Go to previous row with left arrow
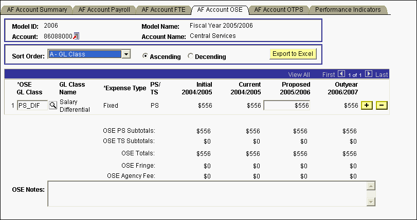The width and height of the screenshot is (417, 220). coord(341,74)
